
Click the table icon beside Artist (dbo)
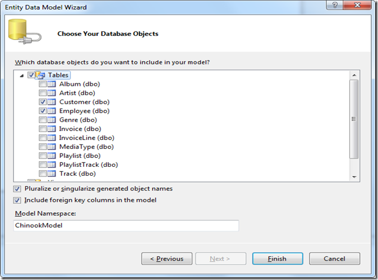[x=53, y=93]
